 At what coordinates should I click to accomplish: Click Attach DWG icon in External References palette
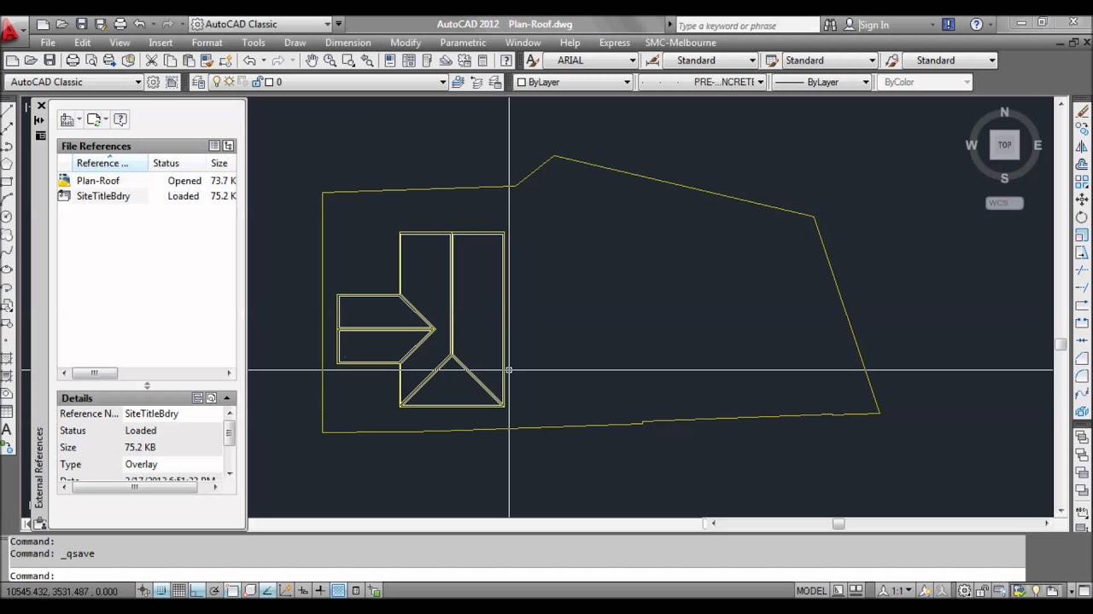[68, 119]
